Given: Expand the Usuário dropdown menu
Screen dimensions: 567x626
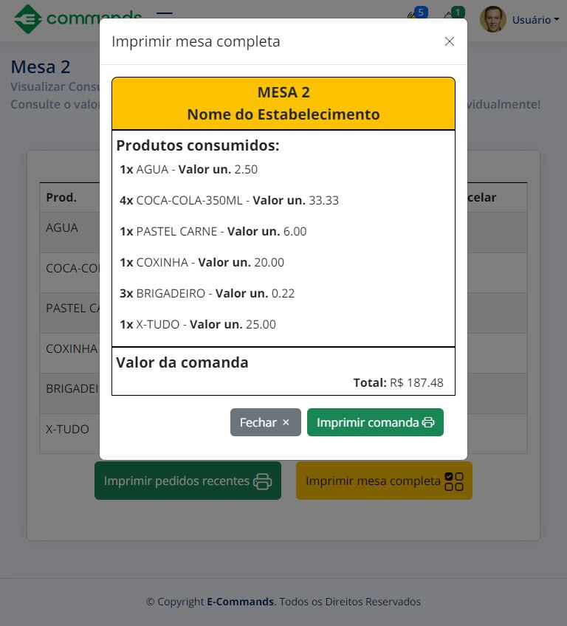Looking at the screenshot, I should tap(535, 20).
